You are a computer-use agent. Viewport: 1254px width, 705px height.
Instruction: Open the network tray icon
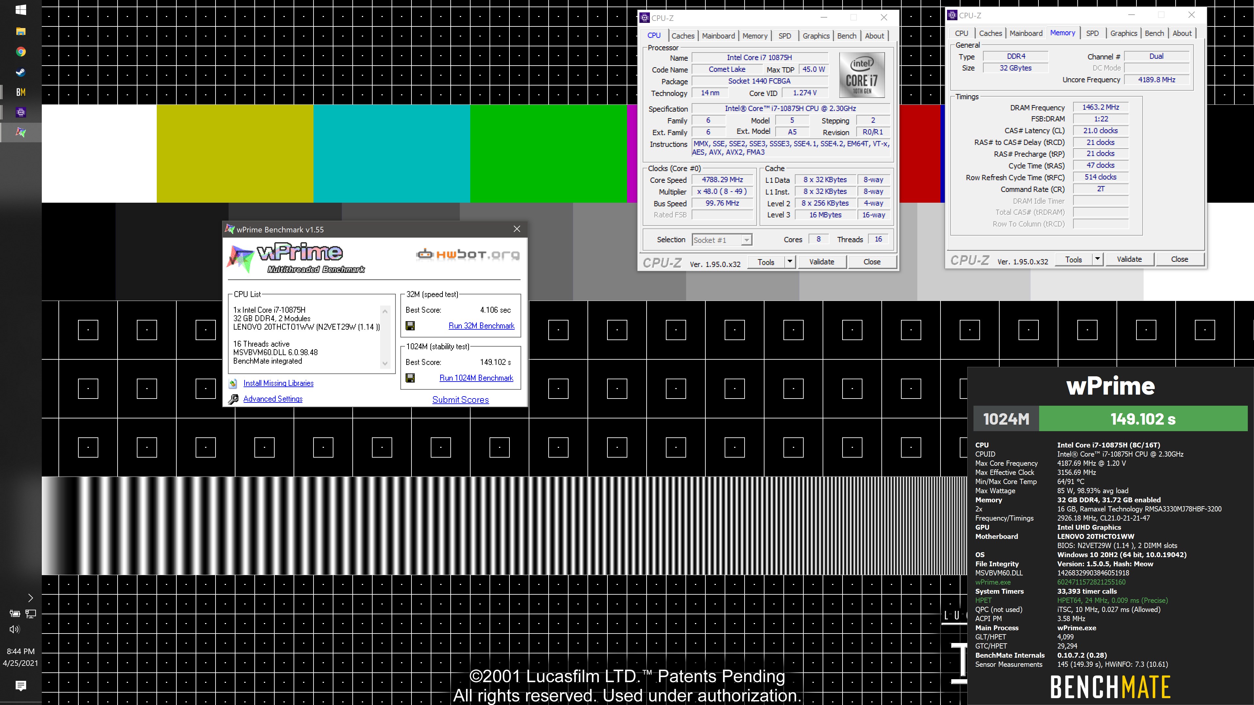point(31,614)
